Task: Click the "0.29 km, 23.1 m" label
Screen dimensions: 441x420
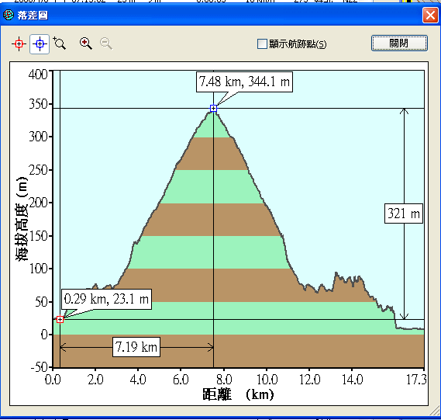Action: 106,299
